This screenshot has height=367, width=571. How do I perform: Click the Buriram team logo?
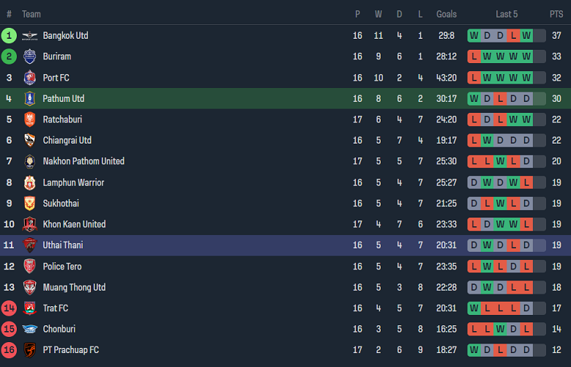[29, 56]
